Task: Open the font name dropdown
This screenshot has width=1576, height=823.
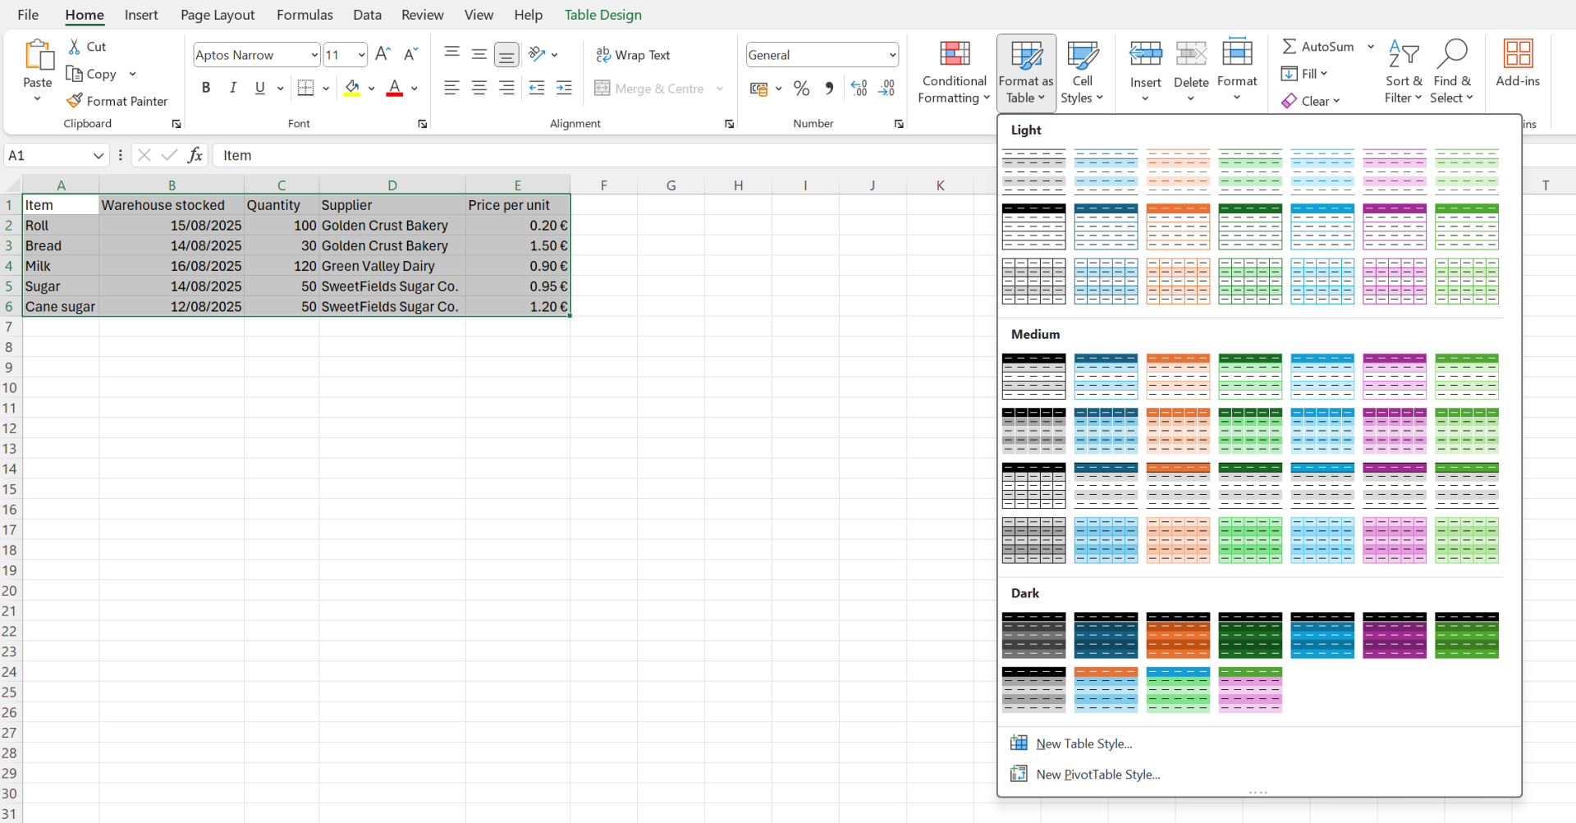Action: tap(314, 55)
